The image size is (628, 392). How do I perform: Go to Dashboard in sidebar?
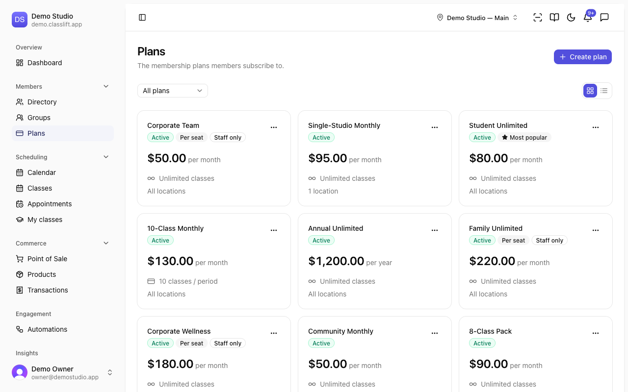point(63,63)
